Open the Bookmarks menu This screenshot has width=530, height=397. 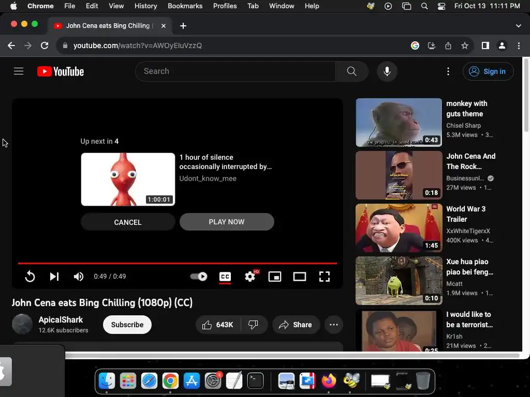[185, 6]
